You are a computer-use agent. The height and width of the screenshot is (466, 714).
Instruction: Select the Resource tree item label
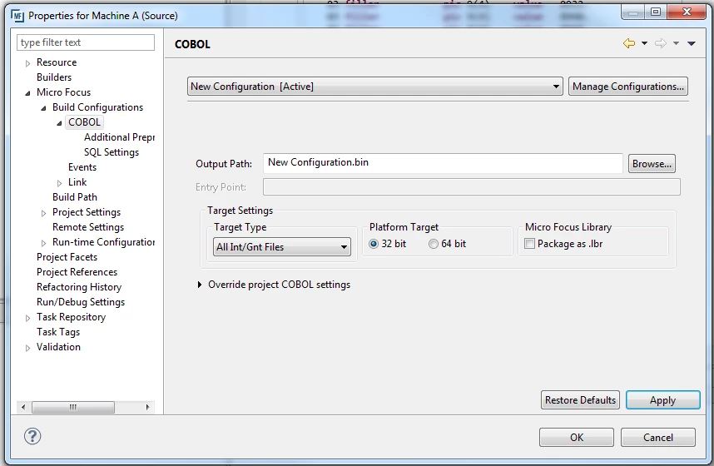click(x=57, y=62)
